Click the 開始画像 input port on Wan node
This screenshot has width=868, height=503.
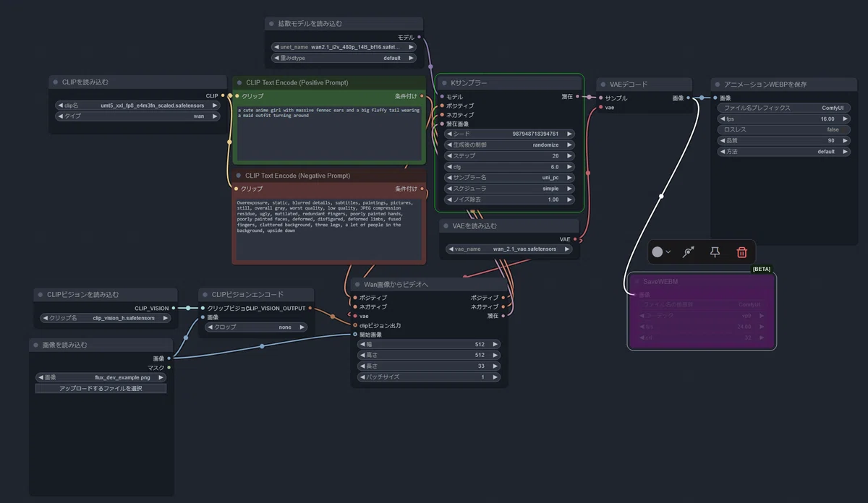click(x=355, y=335)
